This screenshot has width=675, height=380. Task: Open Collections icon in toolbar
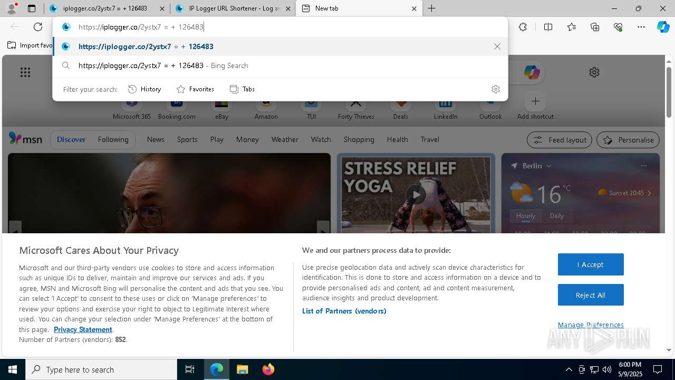point(595,27)
